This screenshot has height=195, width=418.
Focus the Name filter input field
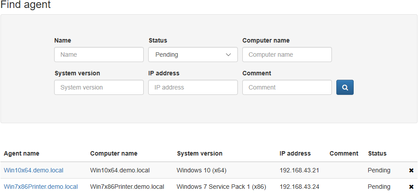coord(99,55)
